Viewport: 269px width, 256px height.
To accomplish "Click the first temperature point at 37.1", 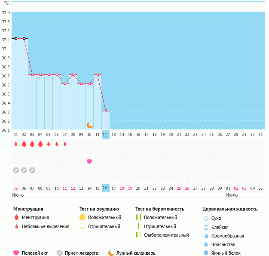I will pyautogui.click(x=16, y=39).
